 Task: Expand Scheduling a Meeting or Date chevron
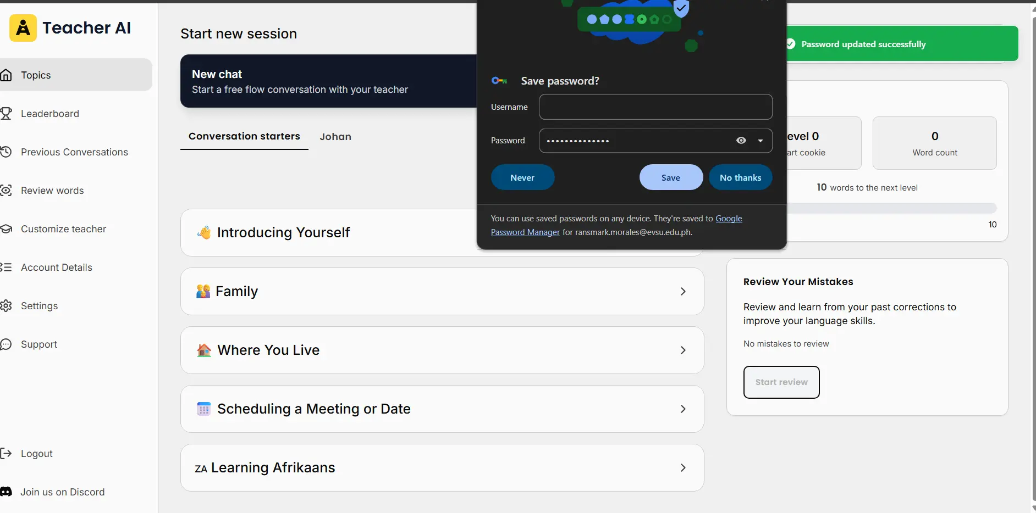click(683, 409)
